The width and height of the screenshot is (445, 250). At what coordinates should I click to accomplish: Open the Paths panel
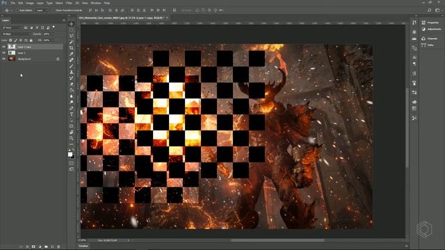click(428, 44)
